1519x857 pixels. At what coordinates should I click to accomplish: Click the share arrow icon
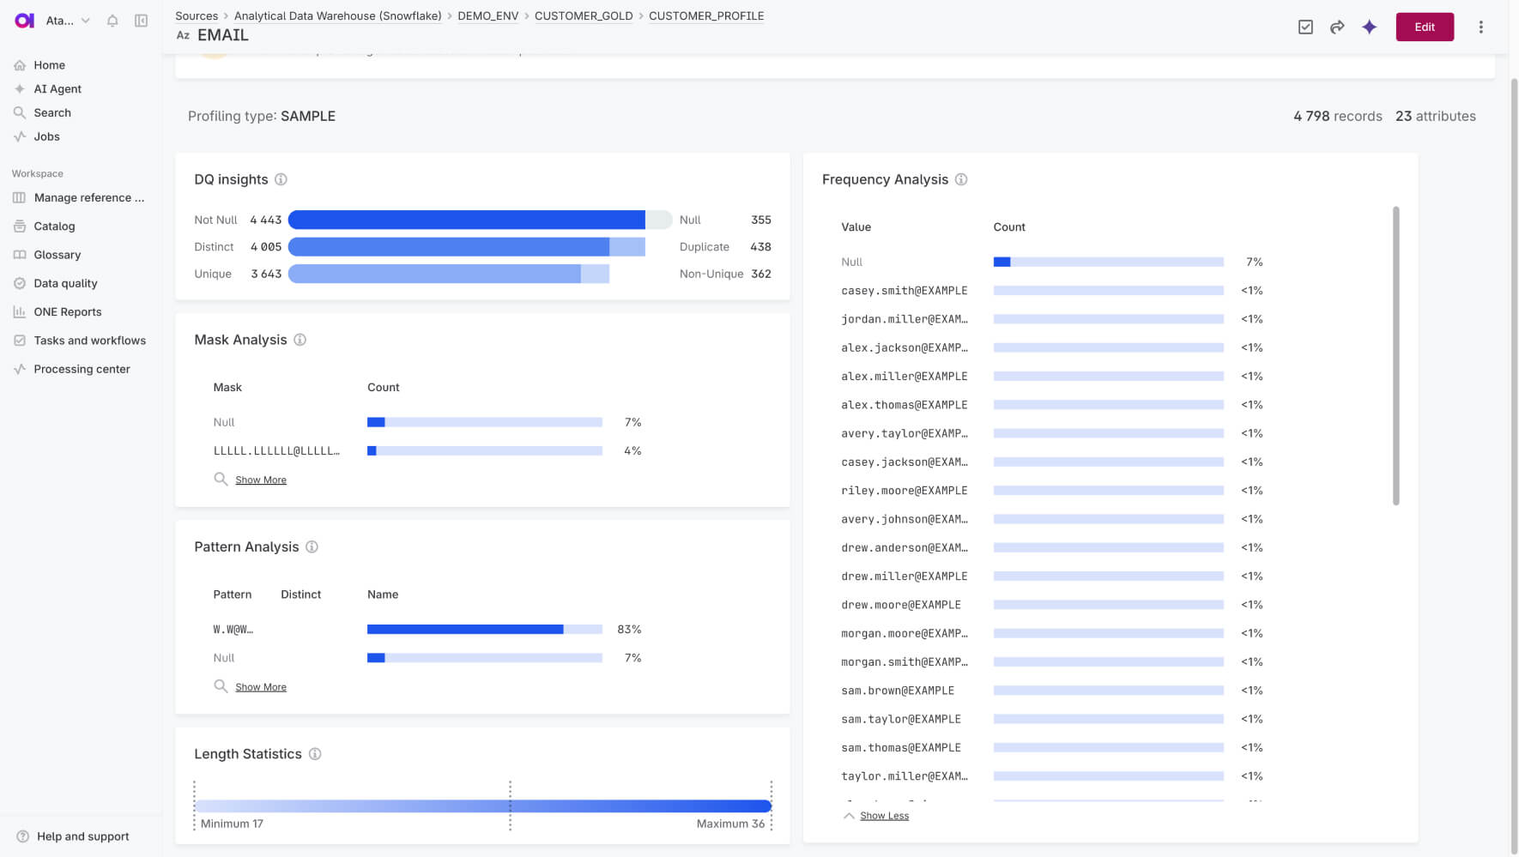click(x=1337, y=27)
